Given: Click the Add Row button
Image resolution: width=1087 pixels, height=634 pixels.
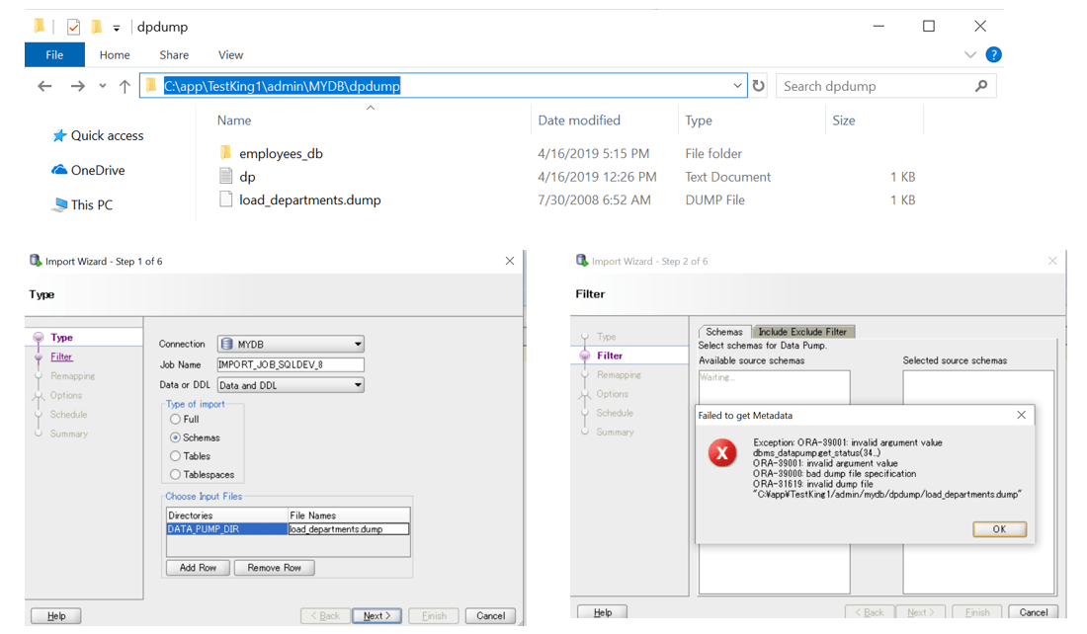Looking at the screenshot, I should point(199,568).
